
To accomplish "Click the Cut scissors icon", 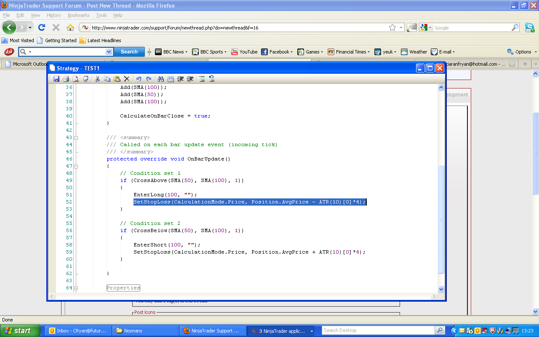I will pyautogui.click(x=97, y=79).
